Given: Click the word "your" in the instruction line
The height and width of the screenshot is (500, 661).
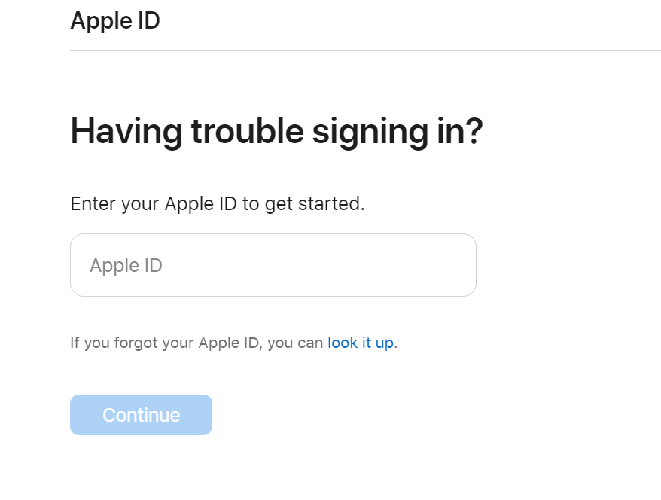Looking at the screenshot, I should (x=140, y=204).
